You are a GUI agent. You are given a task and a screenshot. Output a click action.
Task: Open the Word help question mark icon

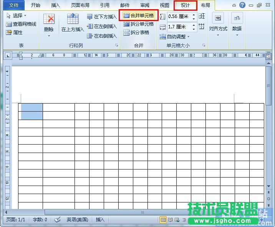tap(242, 5)
